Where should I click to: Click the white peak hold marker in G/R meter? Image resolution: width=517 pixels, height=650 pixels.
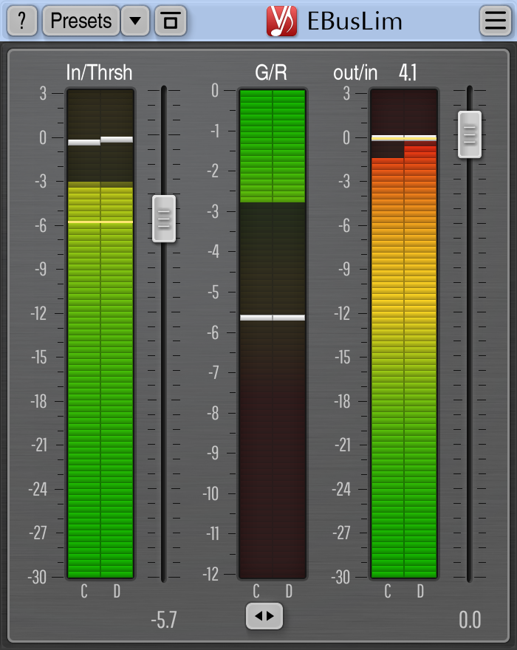coord(273,318)
